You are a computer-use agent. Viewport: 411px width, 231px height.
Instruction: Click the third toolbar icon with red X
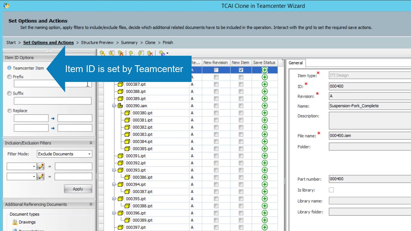(120, 53)
